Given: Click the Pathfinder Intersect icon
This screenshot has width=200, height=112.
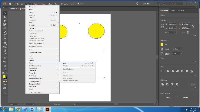Looking at the screenshot, I should pos(172,85).
